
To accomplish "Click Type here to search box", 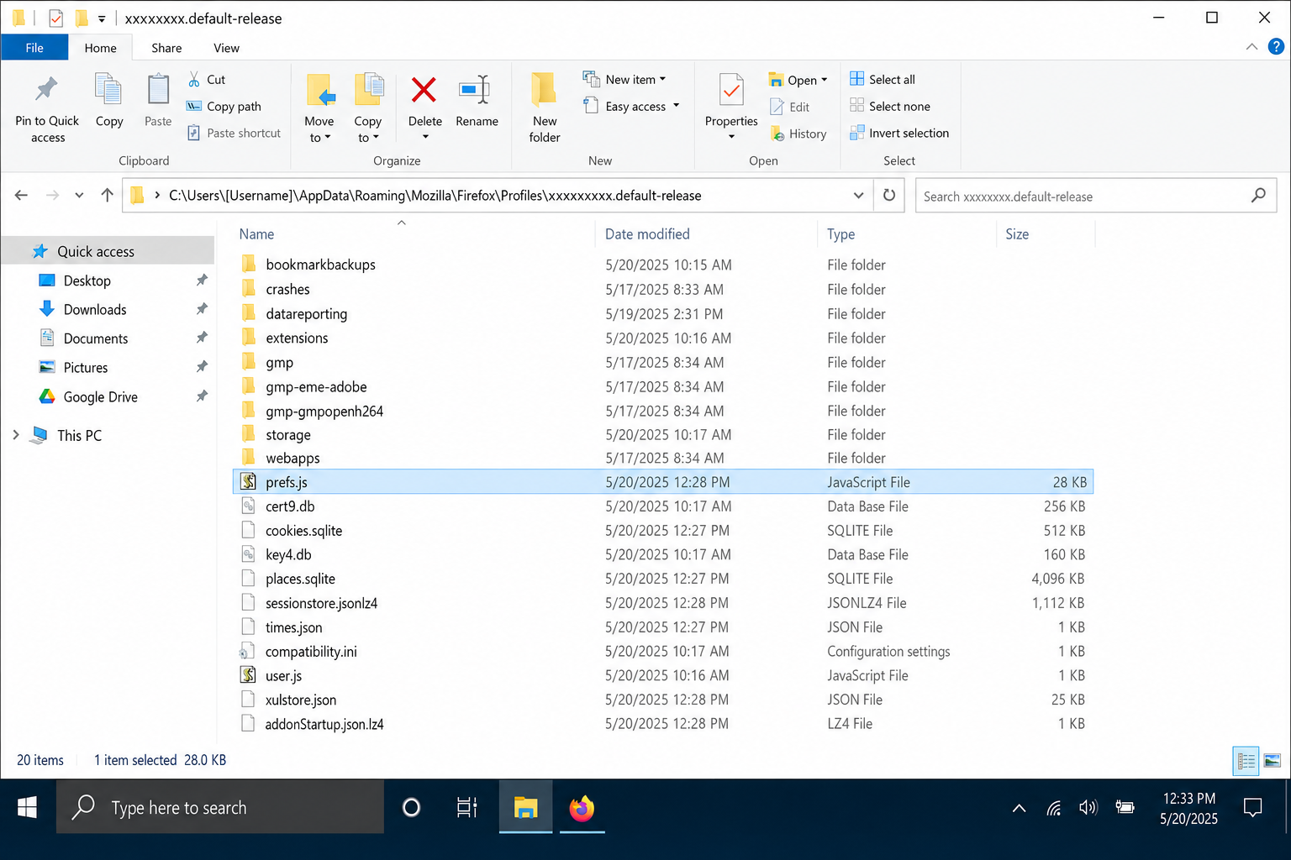I will pyautogui.click(x=220, y=808).
